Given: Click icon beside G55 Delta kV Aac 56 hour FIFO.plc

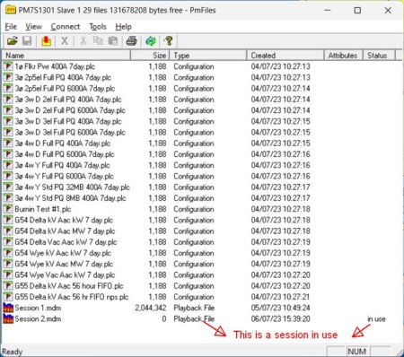Looking at the screenshot, I should (8, 286).
